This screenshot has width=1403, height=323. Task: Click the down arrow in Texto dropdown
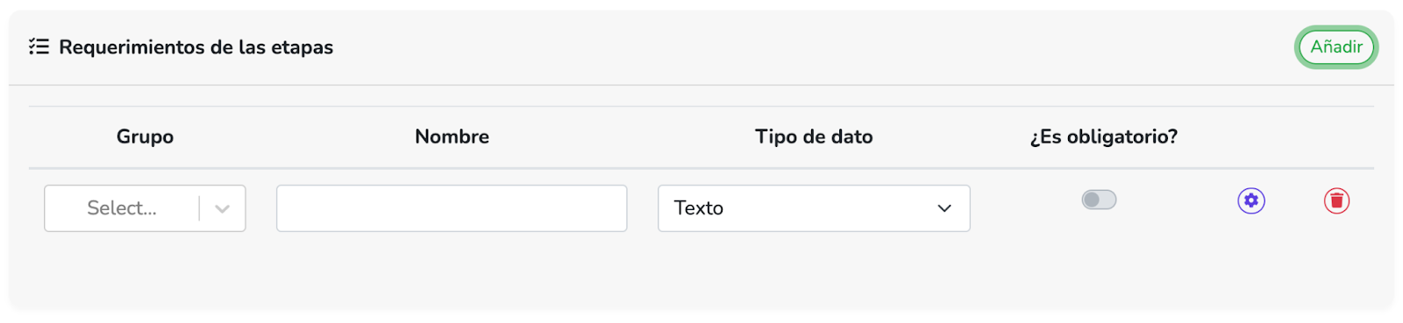pyautogui.click(x=944, y=208)
